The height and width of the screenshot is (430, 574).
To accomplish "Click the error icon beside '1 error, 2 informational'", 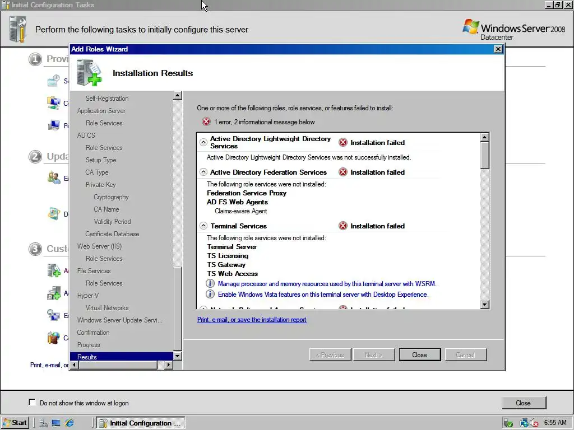I will [206, 121].
